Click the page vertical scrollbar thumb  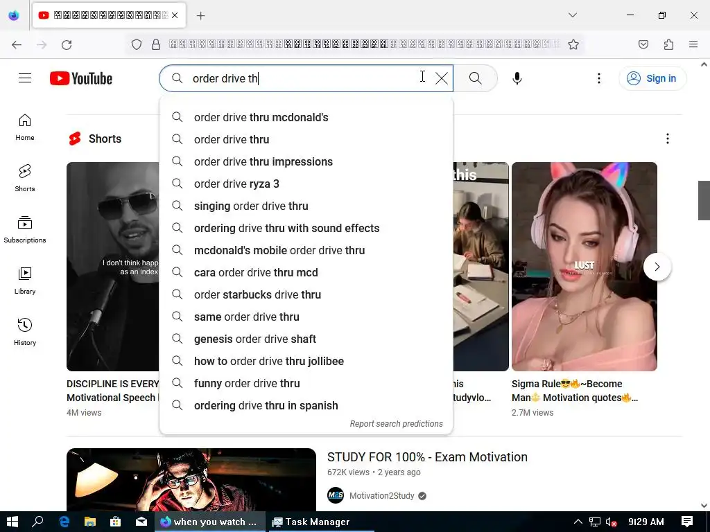point(704,200)
